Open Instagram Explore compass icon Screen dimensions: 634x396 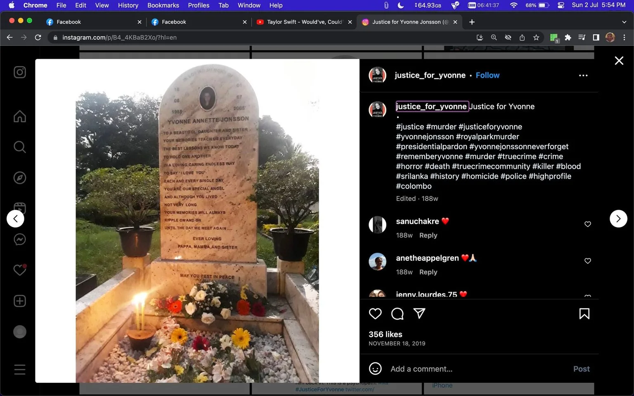20,178
